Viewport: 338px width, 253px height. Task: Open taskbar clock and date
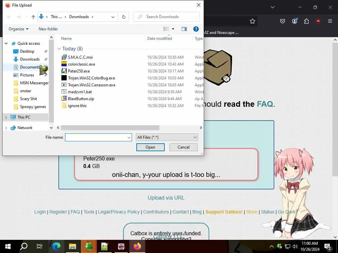310,246
